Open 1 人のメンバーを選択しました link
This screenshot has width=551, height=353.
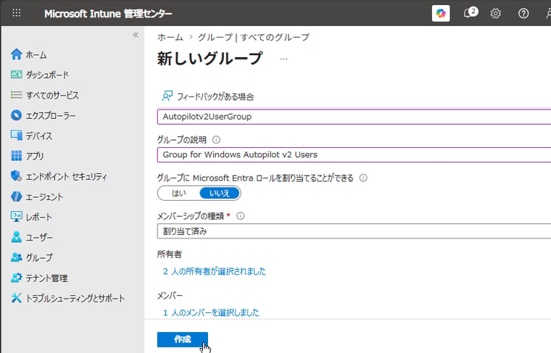(211, 312)
